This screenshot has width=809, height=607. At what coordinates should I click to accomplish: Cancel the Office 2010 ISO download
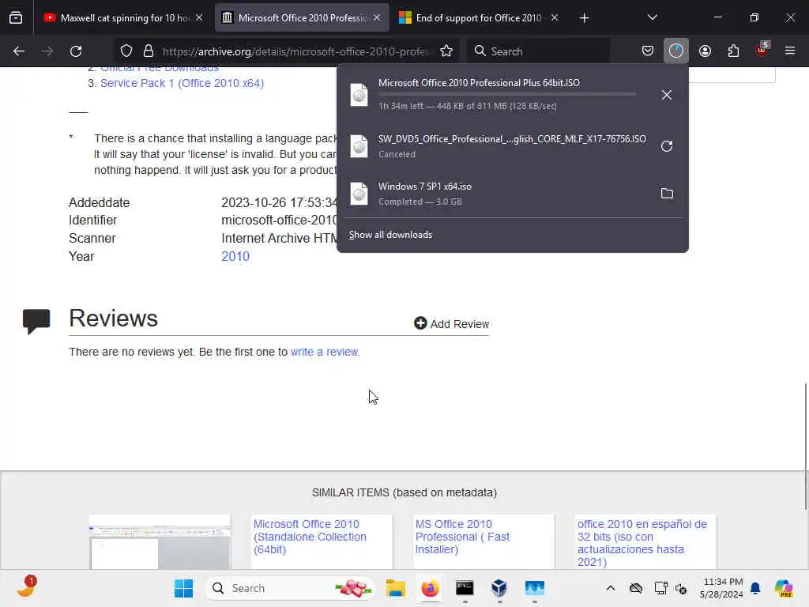[667, 95]
